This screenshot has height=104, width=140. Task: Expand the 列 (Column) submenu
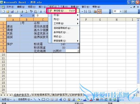point(66,19)
